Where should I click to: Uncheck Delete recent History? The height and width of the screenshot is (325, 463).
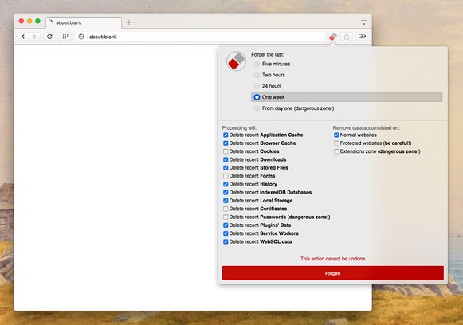point(226,184)
